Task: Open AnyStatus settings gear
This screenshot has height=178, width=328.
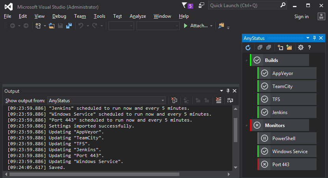Action: (x=301, y=47)
